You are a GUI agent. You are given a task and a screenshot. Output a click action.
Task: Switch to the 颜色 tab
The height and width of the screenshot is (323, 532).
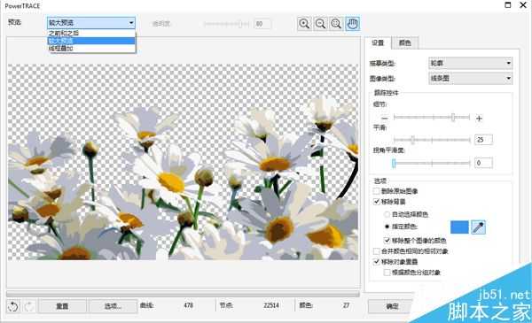click(x=405, y=42)
